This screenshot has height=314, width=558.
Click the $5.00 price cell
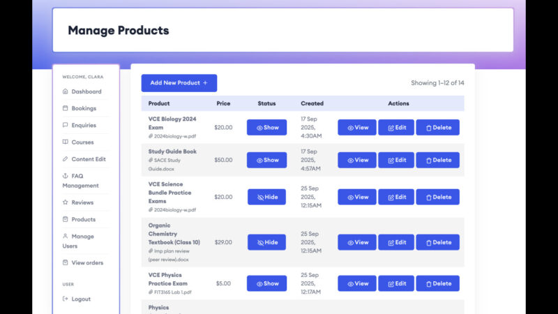coord(223,284)
